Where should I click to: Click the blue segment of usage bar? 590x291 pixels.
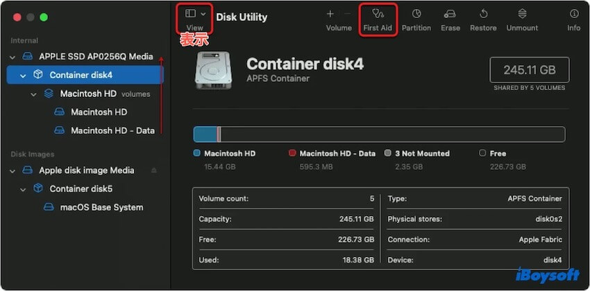205,134
